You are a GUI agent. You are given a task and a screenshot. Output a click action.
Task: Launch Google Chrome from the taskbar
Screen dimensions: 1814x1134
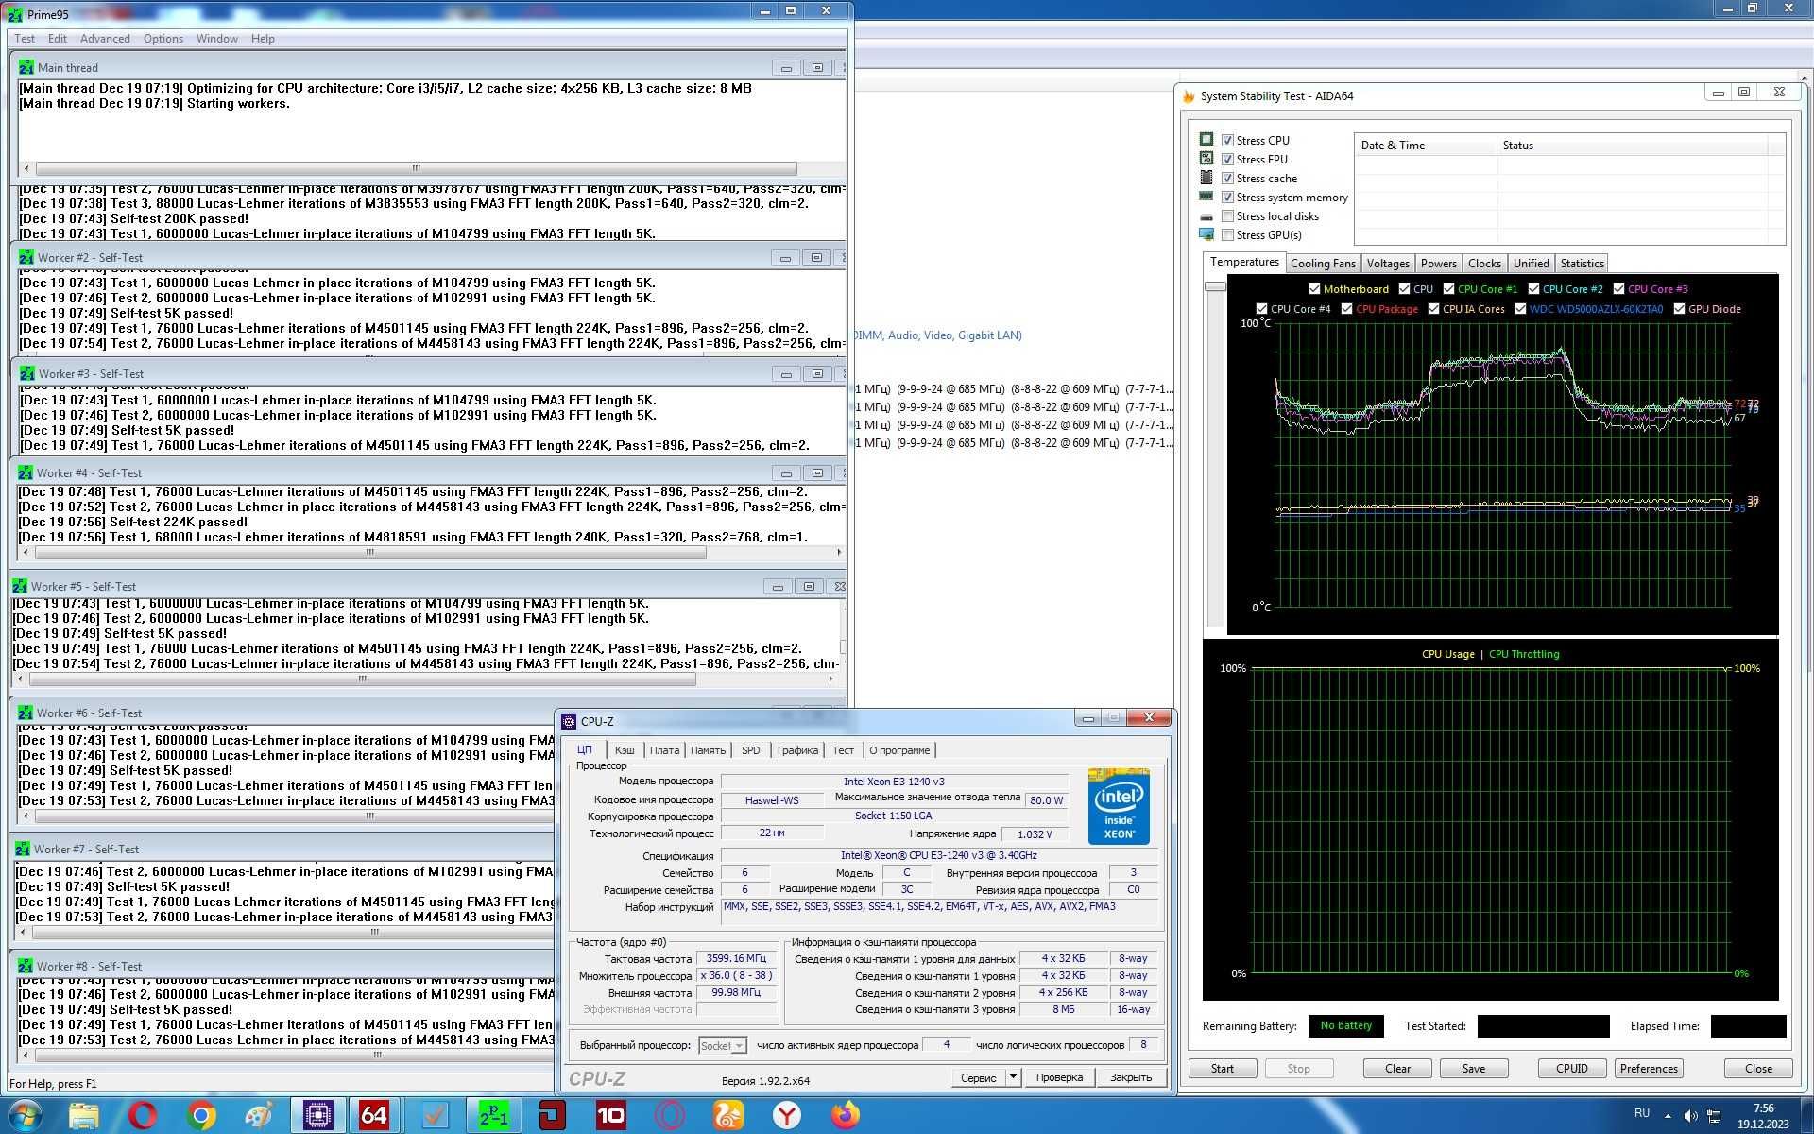[x=200, y=1116]
